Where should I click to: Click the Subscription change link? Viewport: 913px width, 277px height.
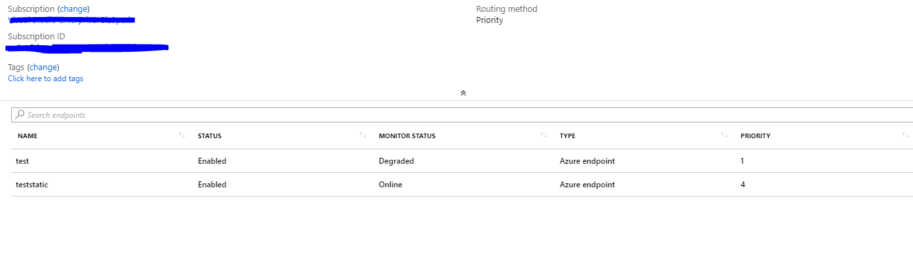(73, 9)
